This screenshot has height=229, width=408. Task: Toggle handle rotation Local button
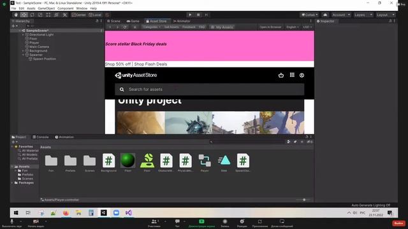click(95, 15)
